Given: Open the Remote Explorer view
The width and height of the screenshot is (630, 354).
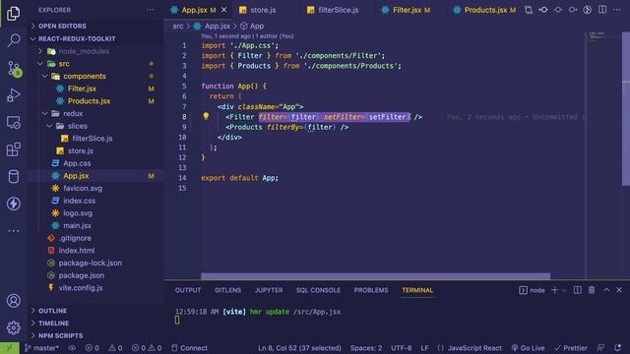Looking at the screenshot, I should [x=13, y=122].
